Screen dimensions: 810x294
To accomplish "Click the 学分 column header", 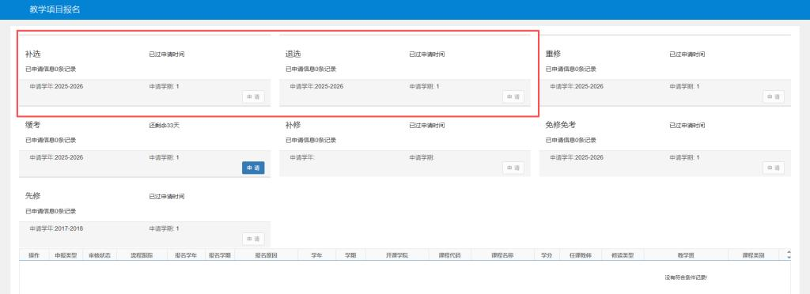I will pyautogui.click(x=547, y=254).
